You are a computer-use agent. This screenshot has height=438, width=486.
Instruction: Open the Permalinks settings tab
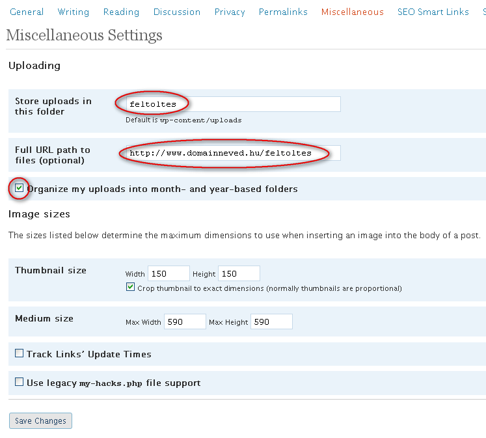283,12
